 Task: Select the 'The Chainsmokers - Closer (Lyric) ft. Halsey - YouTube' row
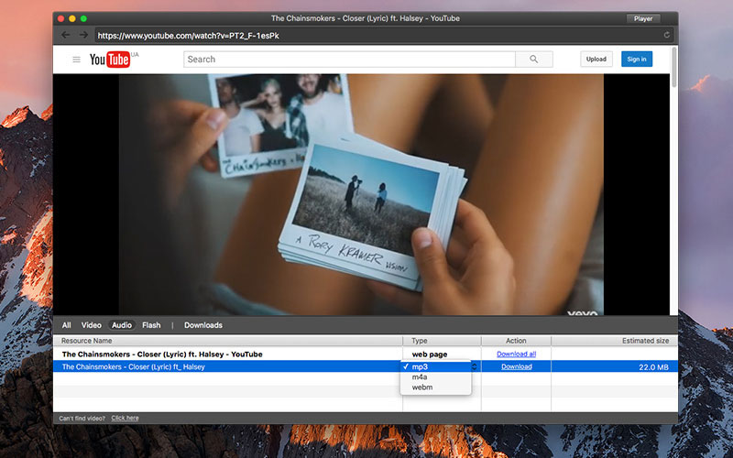click(x=366, y=354)
